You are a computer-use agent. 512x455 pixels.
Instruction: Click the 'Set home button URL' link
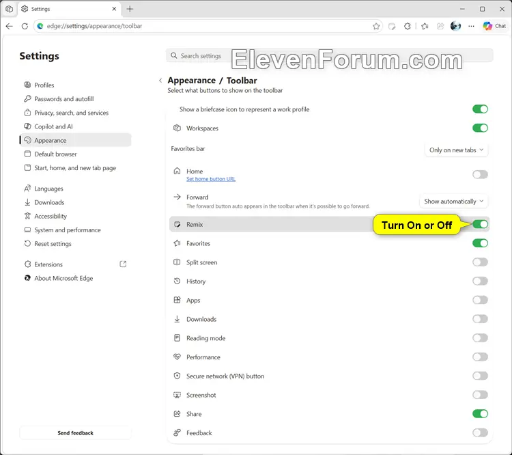(211, 179)
